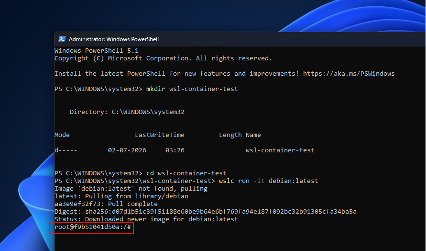The width and height of the screenshot is (426, 251).
Task: Click the date '02-07-2026'
Action: (127, 150)
